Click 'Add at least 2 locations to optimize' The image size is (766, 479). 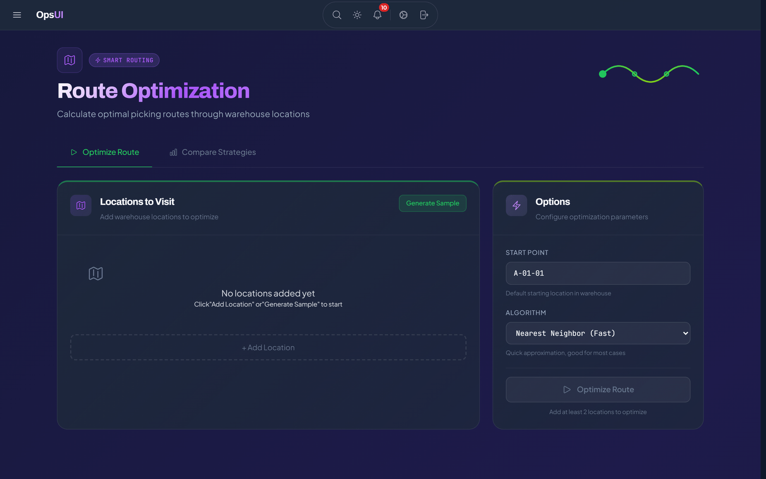[x=598, y=412]
